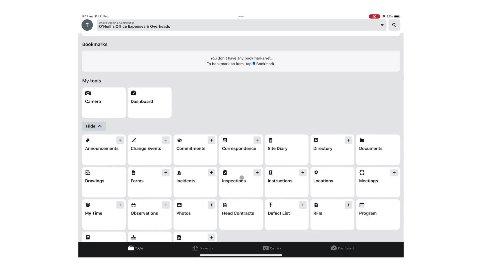
Task: Open the Program tool
Action: [378, 215]
